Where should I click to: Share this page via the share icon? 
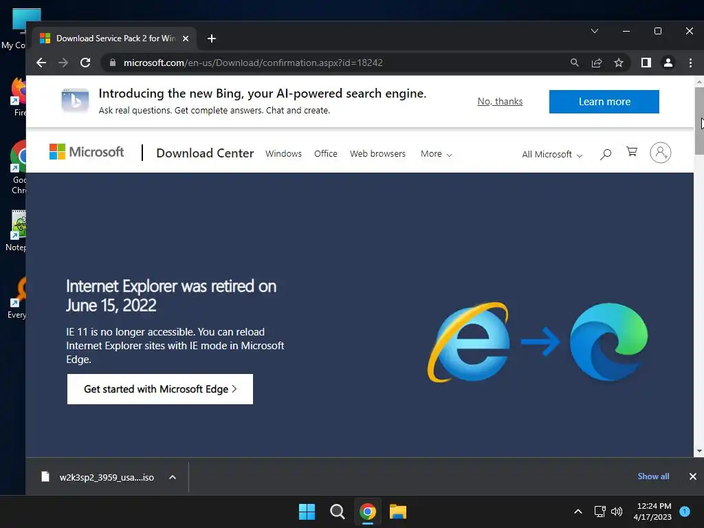pyautogui.click(x=597, y=63)
